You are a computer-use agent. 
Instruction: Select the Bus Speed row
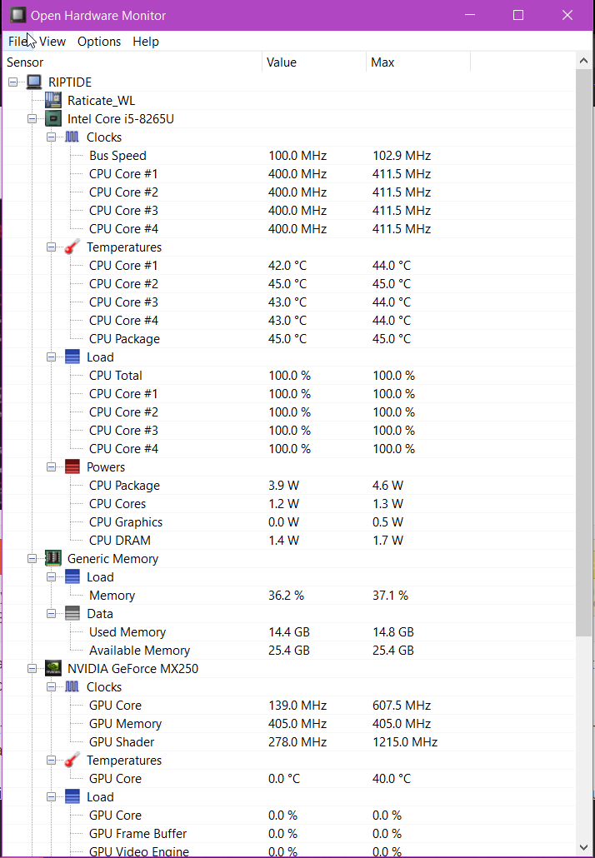[x=289, y=156]
